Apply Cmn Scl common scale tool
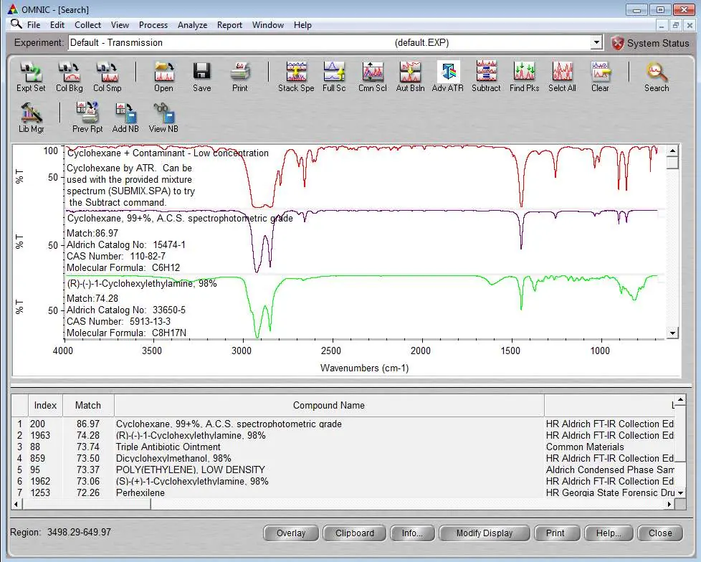Viewport: 701px width, 562px height. click(x=373, y=77)
